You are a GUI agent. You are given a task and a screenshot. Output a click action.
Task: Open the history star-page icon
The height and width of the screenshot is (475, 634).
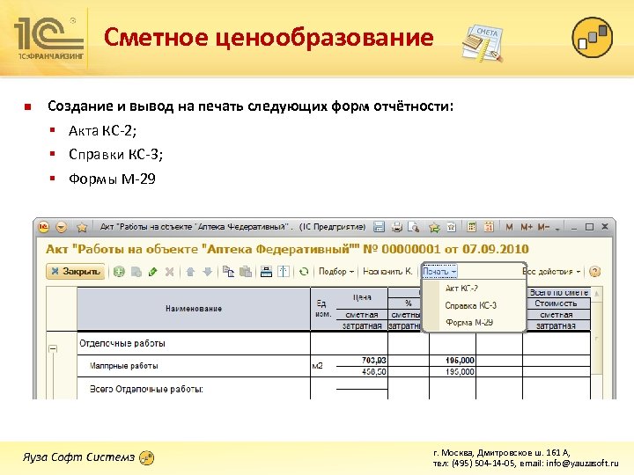pos(451,228)
